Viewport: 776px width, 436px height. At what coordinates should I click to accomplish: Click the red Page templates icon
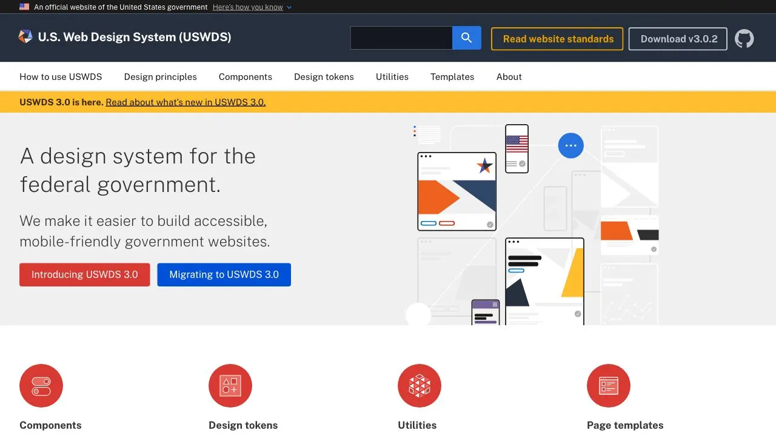(609, 386)
